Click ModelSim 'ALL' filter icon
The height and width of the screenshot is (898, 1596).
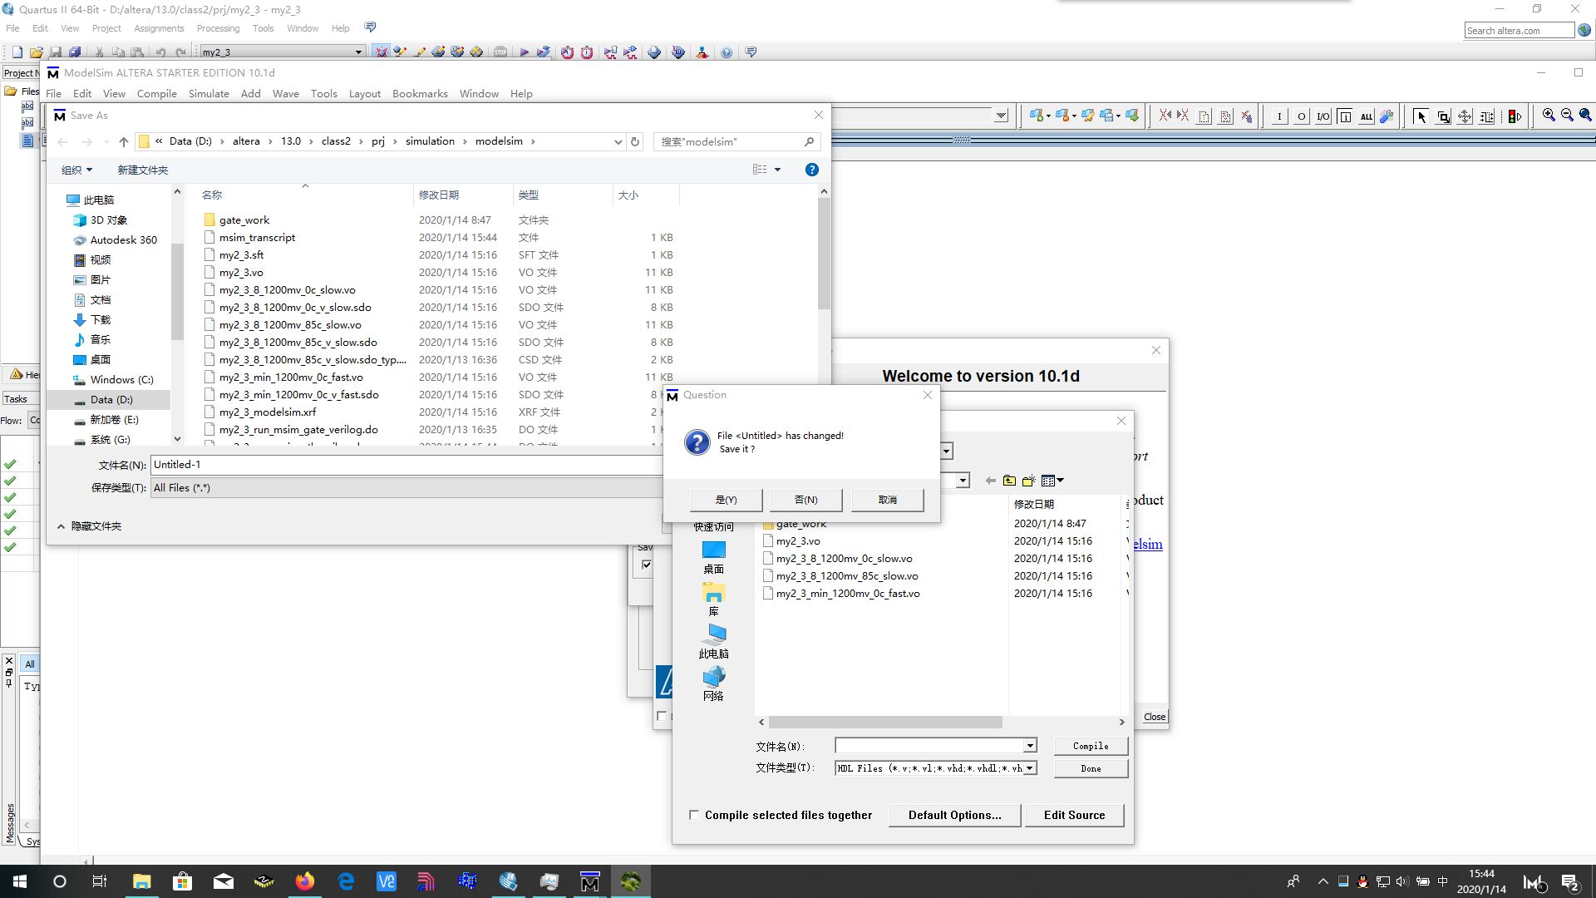[1366, 116]
